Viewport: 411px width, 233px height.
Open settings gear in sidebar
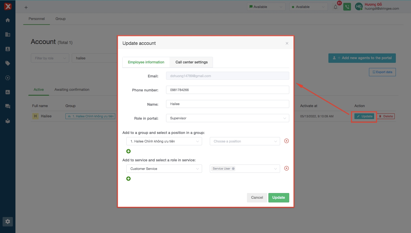8,222
